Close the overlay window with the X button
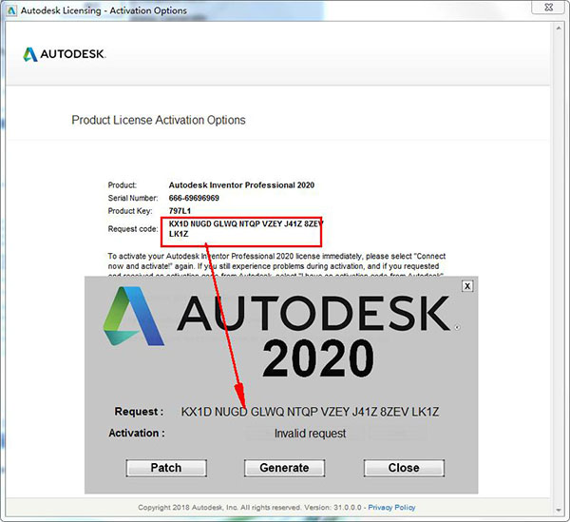The width and height of the screenshot is (570, 522). point(466,285)
